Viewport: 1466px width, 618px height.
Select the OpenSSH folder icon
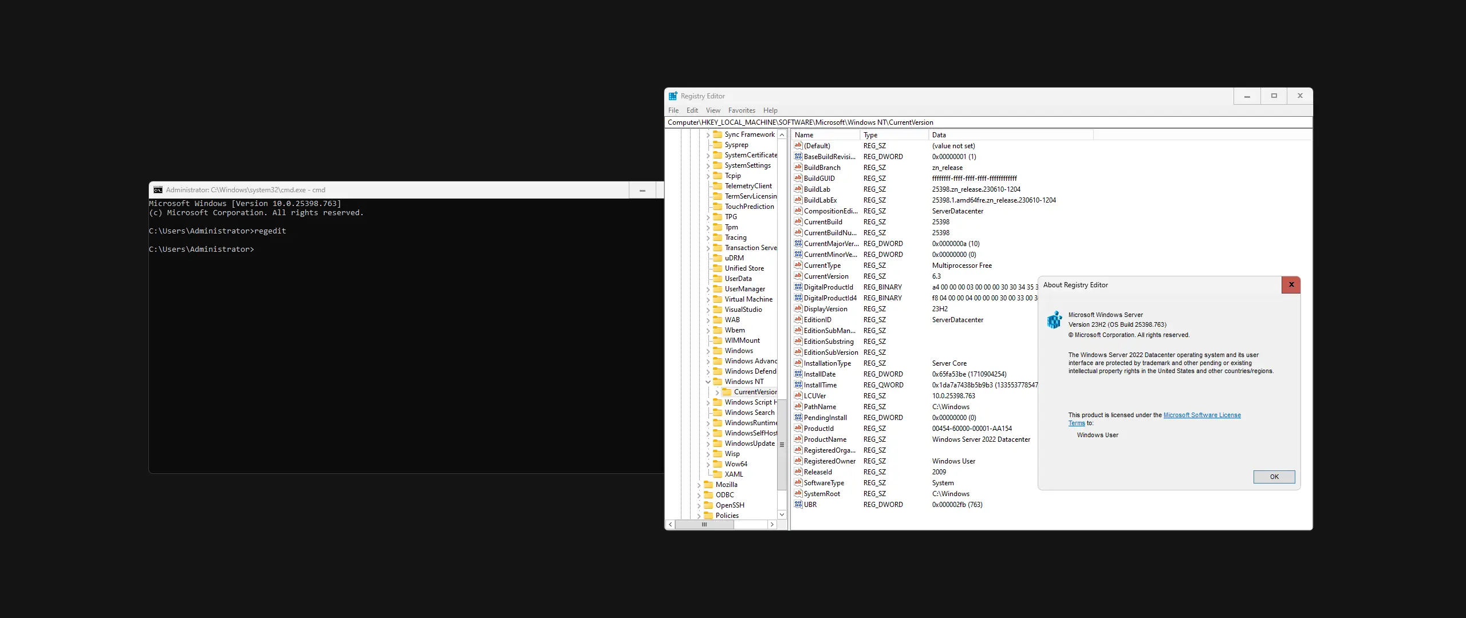click(708, 505)
